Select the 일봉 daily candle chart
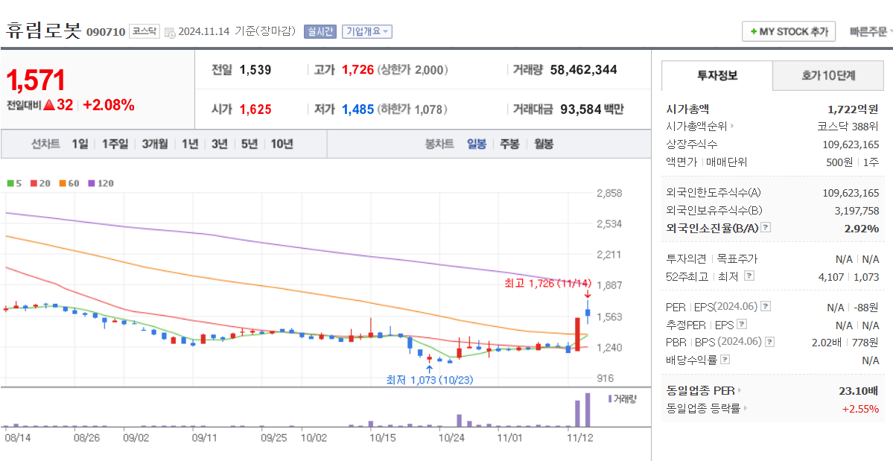 click(477, 144)
